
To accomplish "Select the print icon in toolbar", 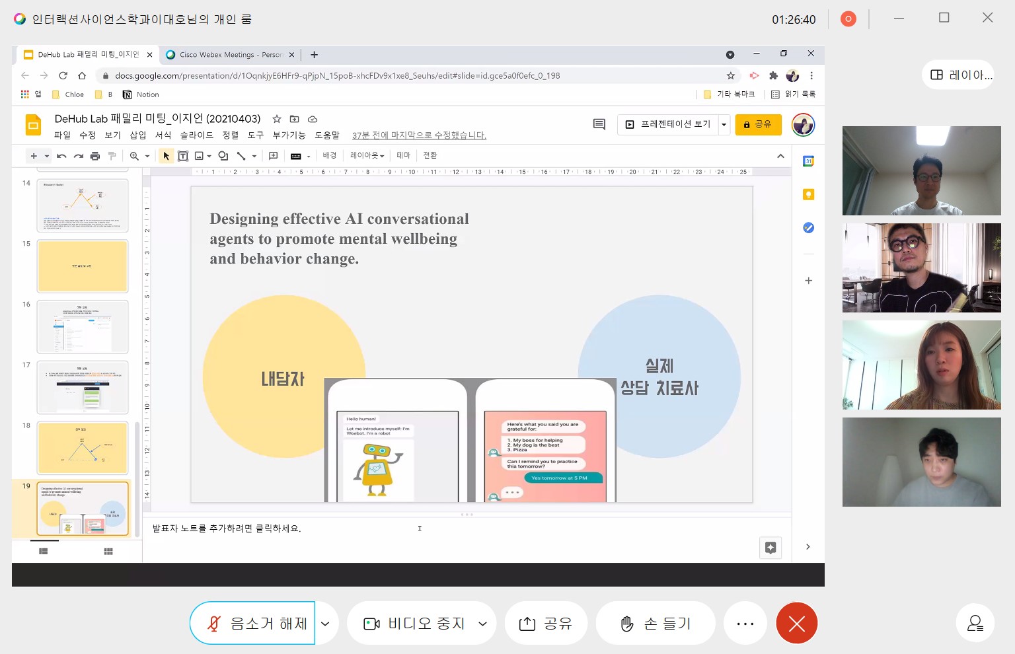I will 95,156.
